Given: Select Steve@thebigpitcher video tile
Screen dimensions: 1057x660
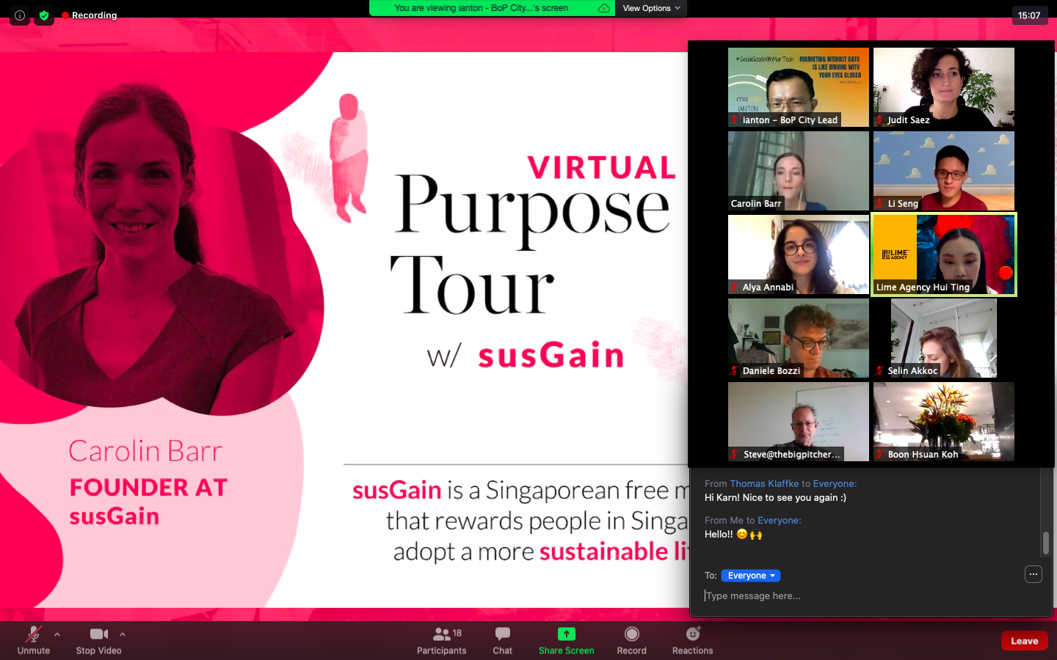Looking at the screenshot, I should point(799,422).
